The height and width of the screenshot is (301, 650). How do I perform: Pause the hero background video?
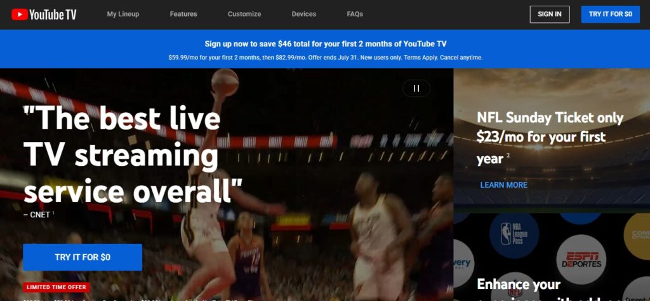416,88
